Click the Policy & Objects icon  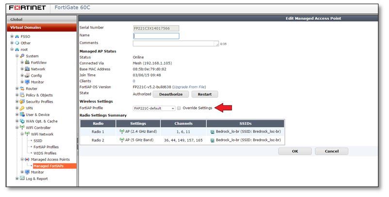[22, 95]
